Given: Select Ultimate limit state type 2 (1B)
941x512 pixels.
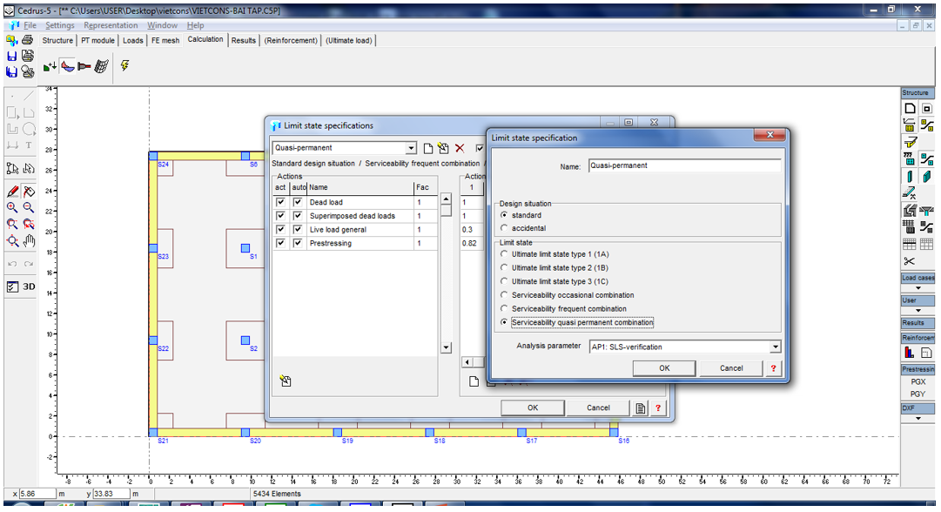Looking at the screenshot, I should pyautogui.click(x=504, y=267).
